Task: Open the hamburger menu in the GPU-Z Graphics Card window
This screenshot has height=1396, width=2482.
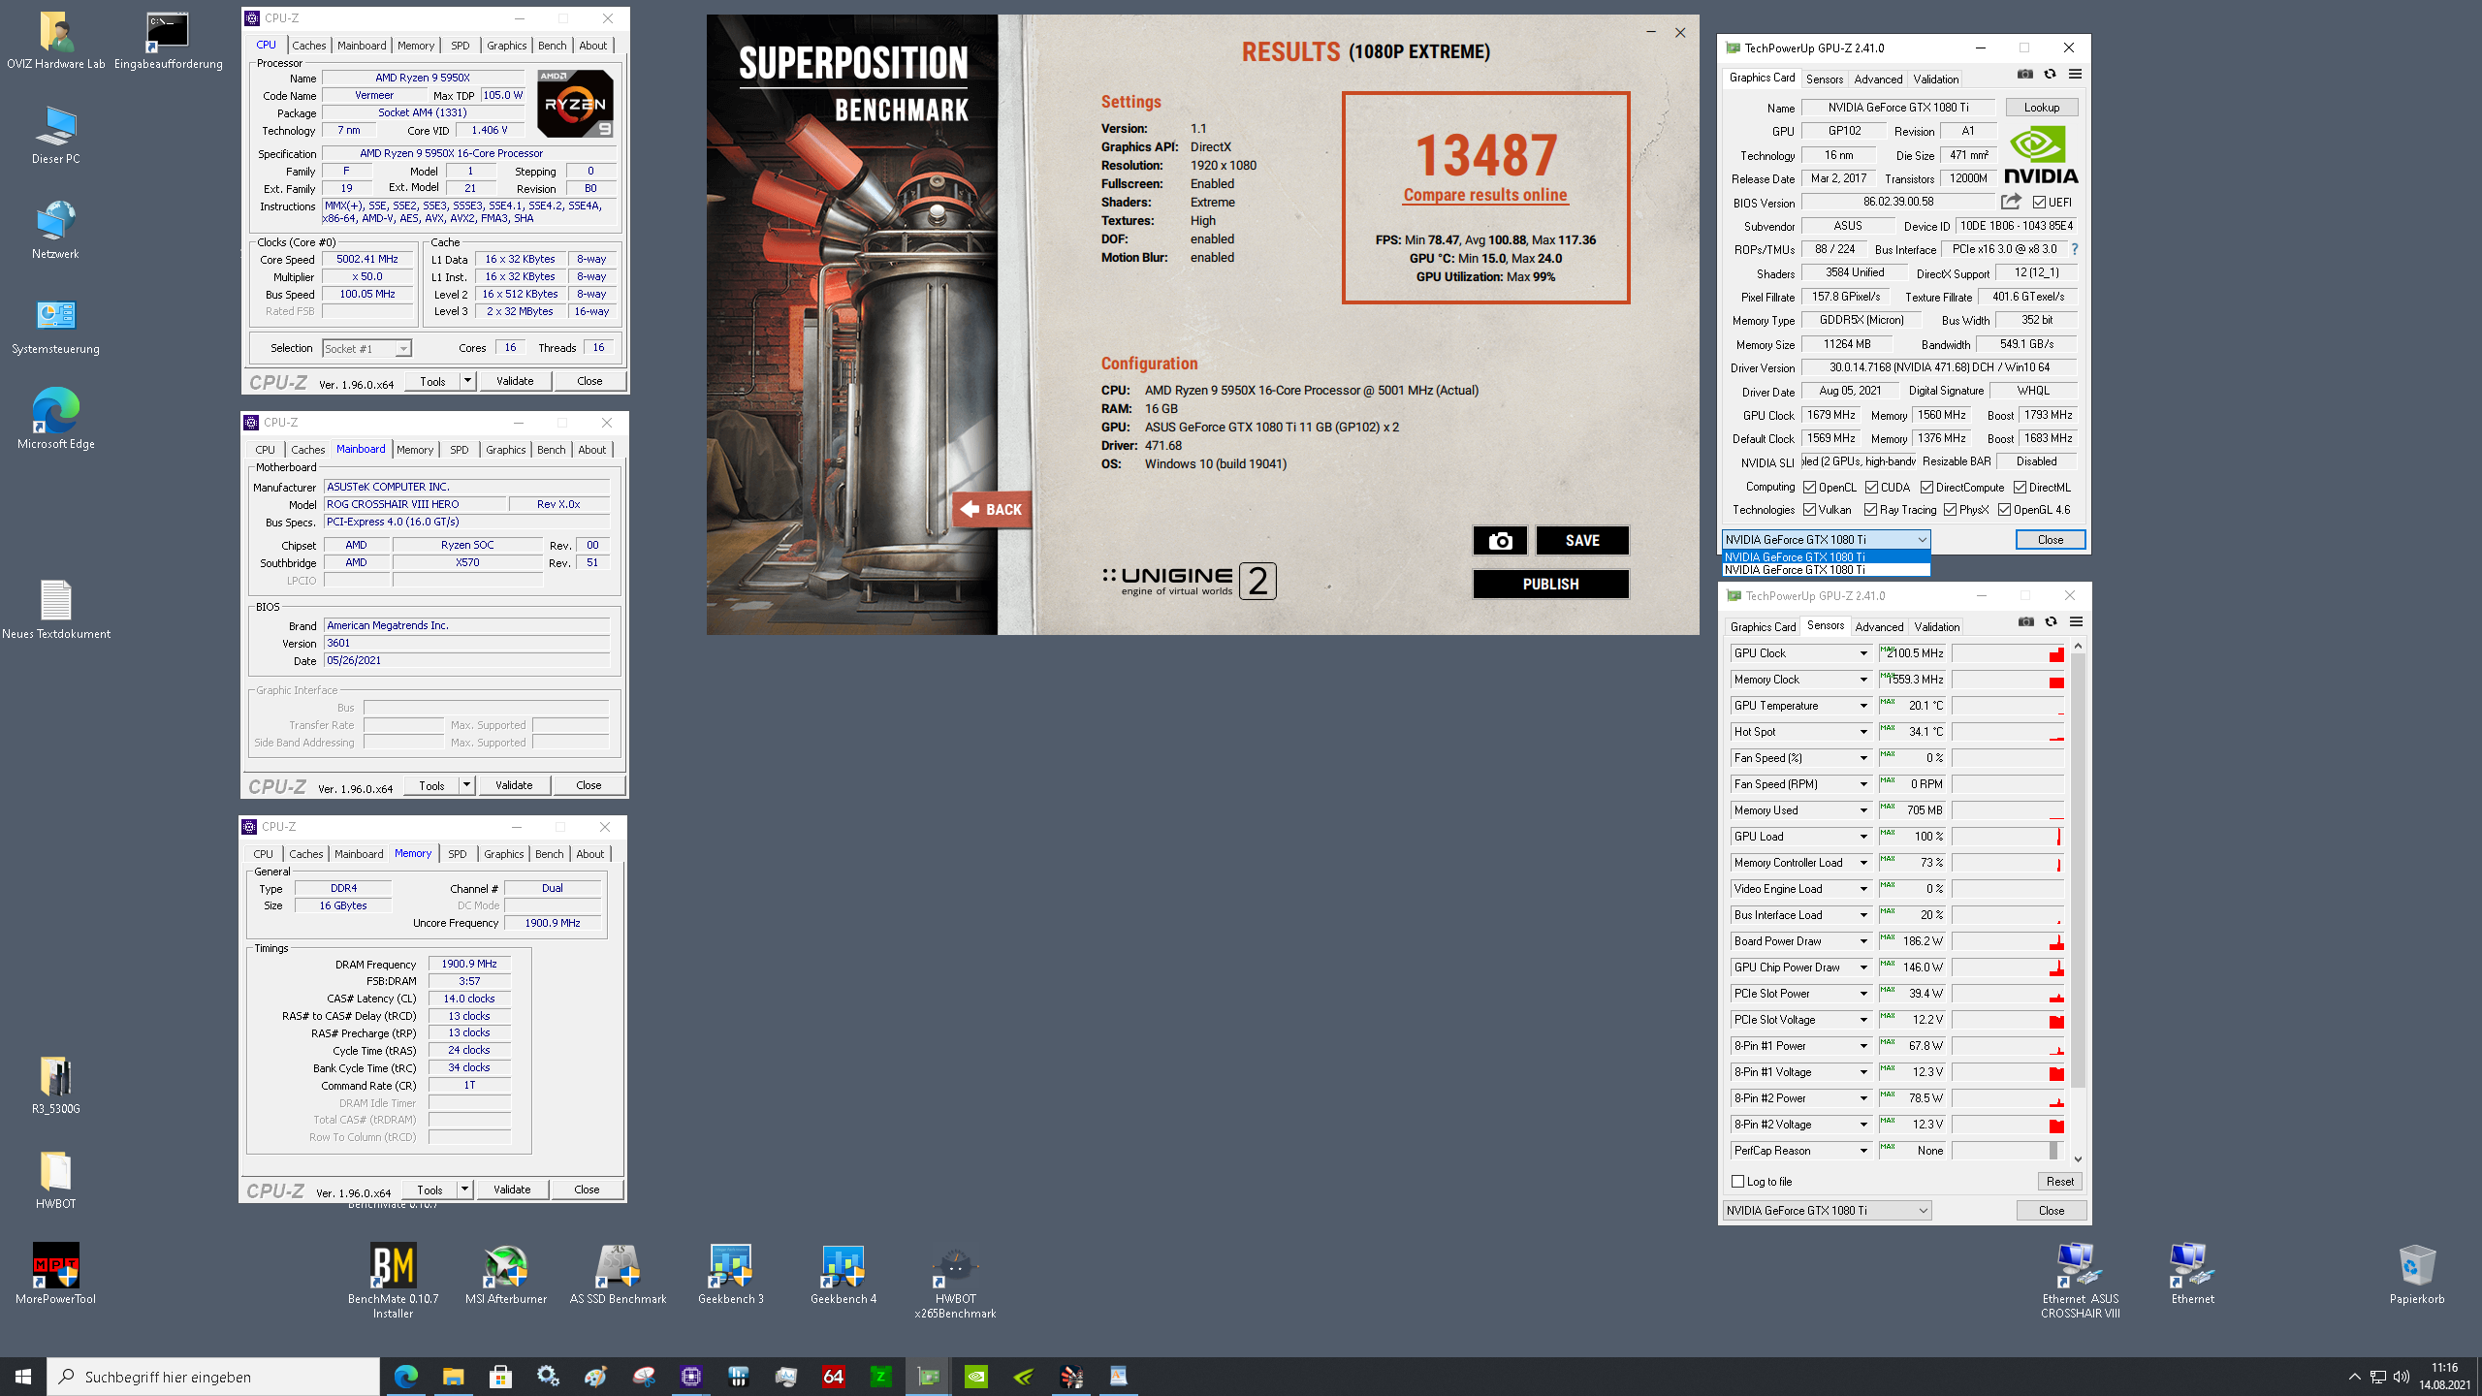Action: tap(2075, 75)
